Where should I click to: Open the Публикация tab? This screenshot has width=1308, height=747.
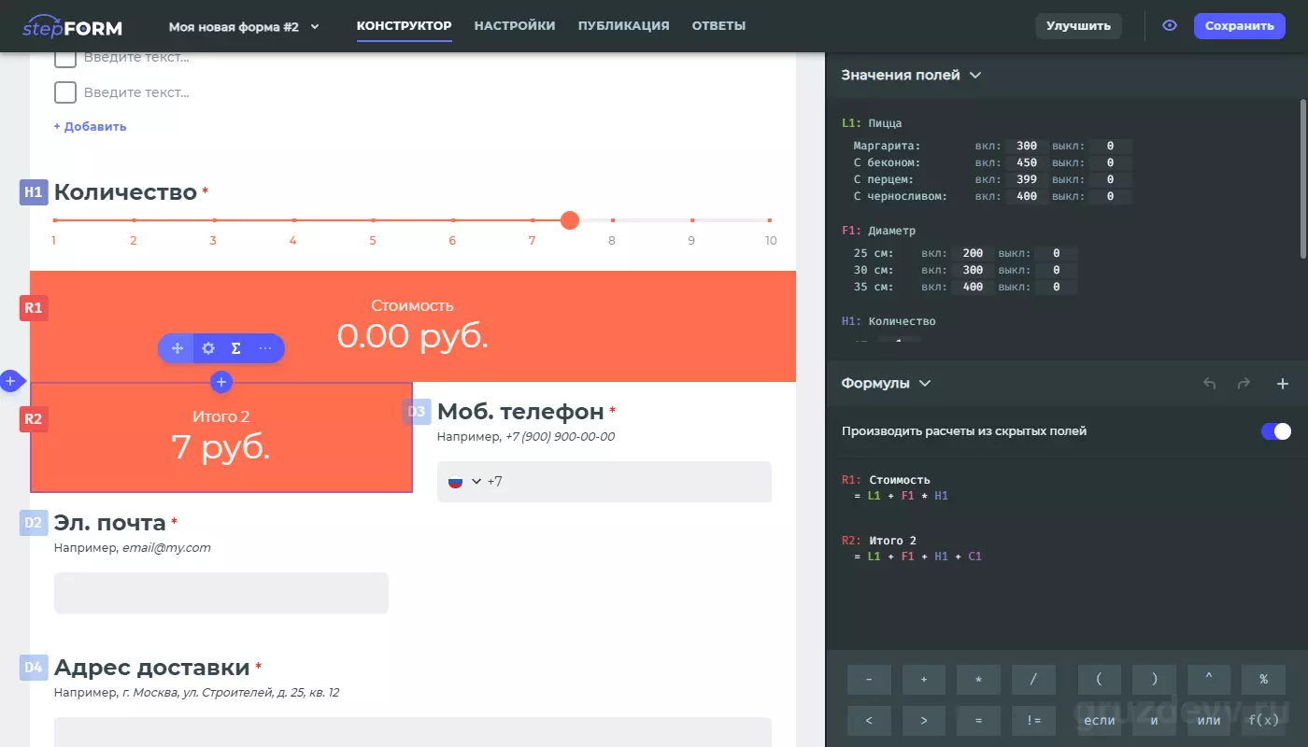(623, 26)
